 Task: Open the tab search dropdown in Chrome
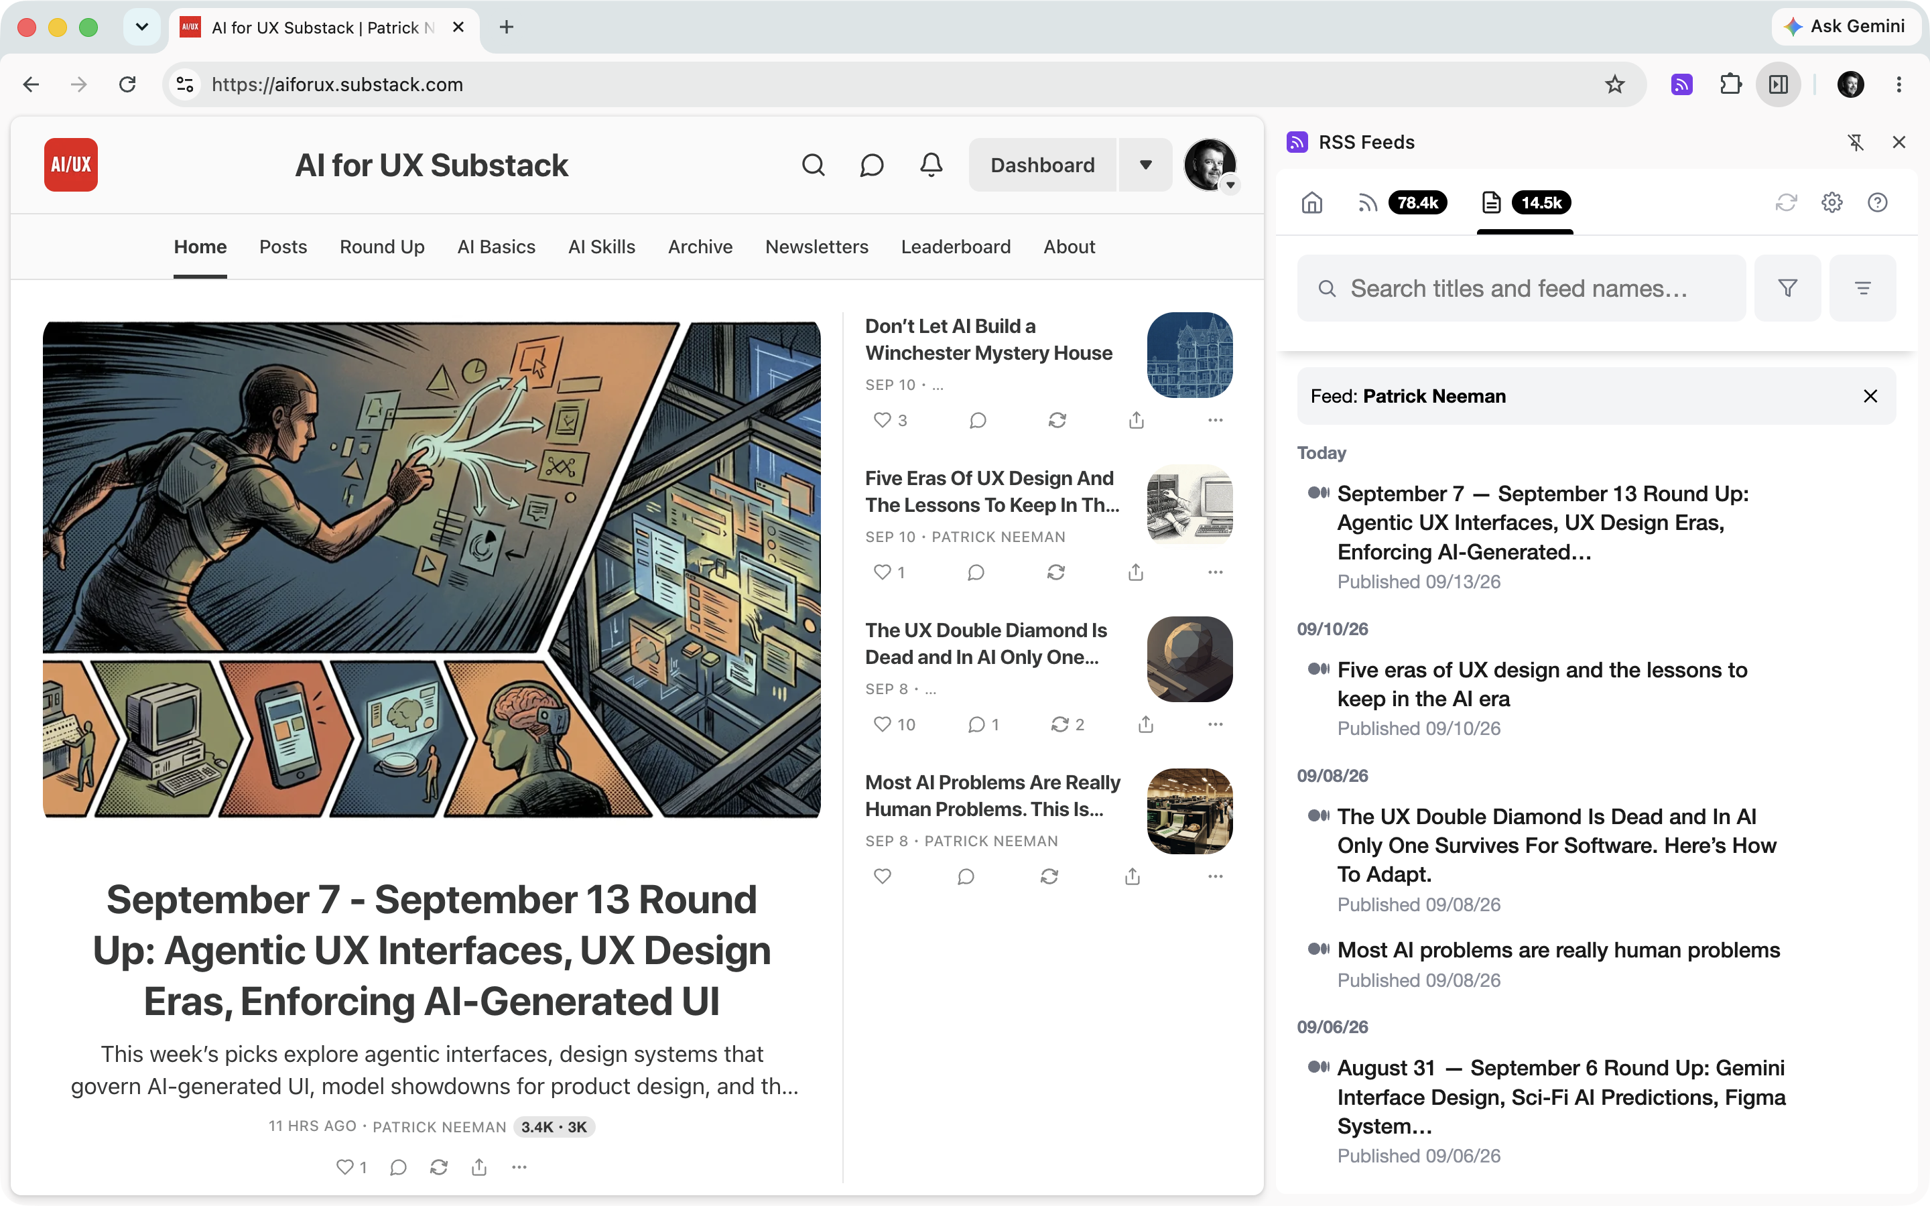tap(142, 27)
